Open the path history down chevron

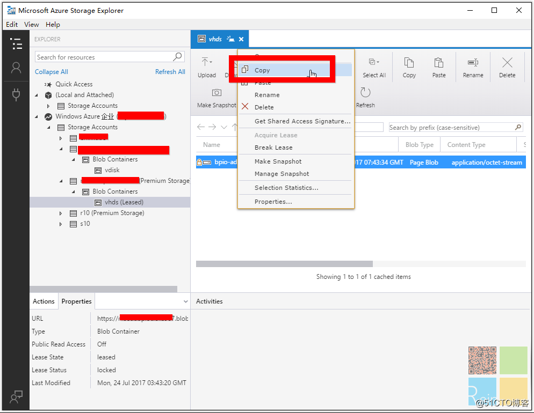(x=224, y=127)
